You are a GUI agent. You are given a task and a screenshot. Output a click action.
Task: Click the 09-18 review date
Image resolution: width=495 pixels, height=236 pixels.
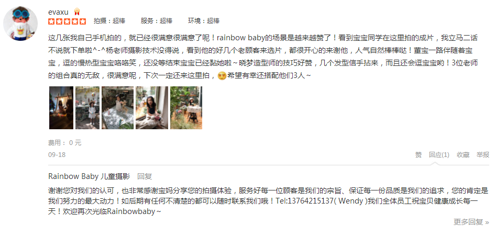[57, 155]
